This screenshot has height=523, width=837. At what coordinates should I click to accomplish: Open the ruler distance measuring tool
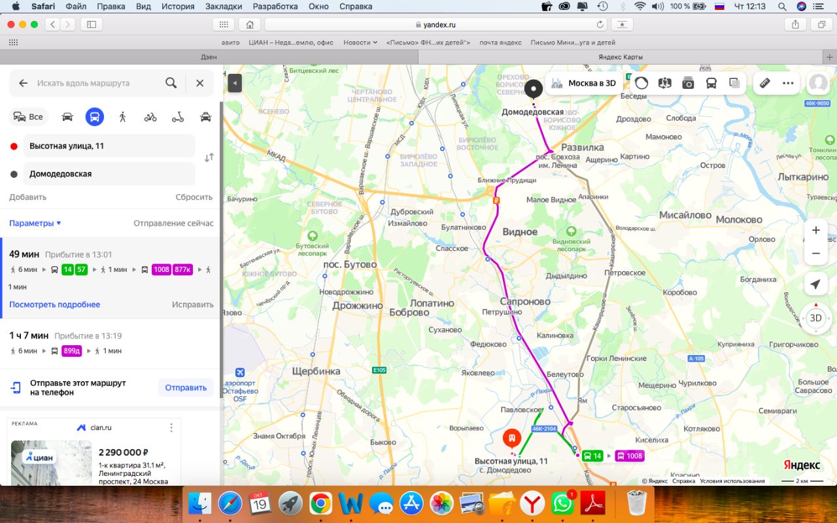click(764, 83)
